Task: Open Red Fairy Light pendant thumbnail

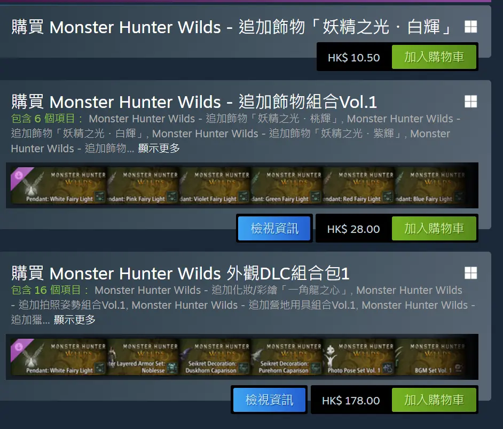Action: (x=358, y=185)
